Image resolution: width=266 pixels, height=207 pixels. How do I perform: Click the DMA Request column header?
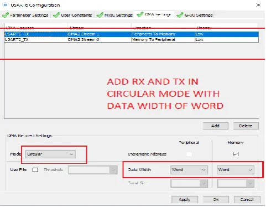click(x=36, y=28)
